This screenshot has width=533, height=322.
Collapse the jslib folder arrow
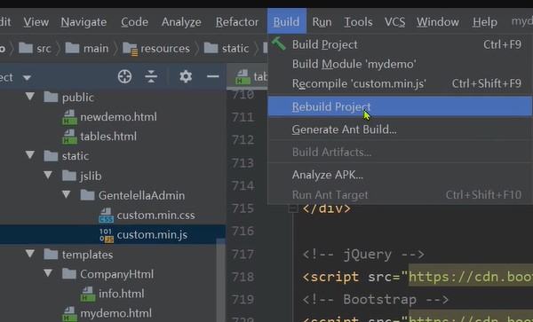(48, 175)
